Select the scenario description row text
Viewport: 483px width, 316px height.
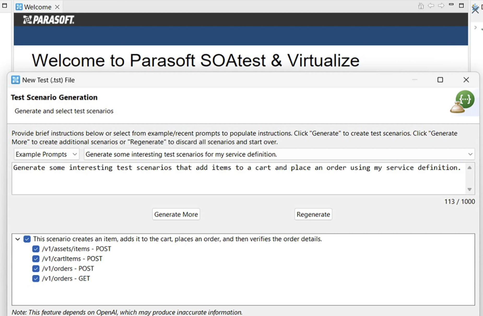(x=177, y=239)
